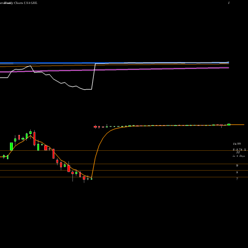Click the long red candle at the peak
The image size is (248, 248).
point(34,138)
